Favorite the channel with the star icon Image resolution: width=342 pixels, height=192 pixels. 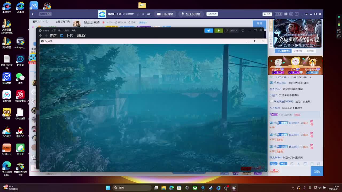point(143,14)
